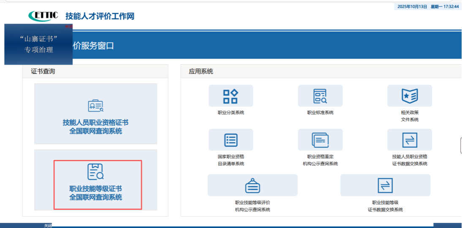Open 职业技能等级证书数据交换系统 arrows icon
This screenshot has height=228, width=462.
(x=385, y=185)
